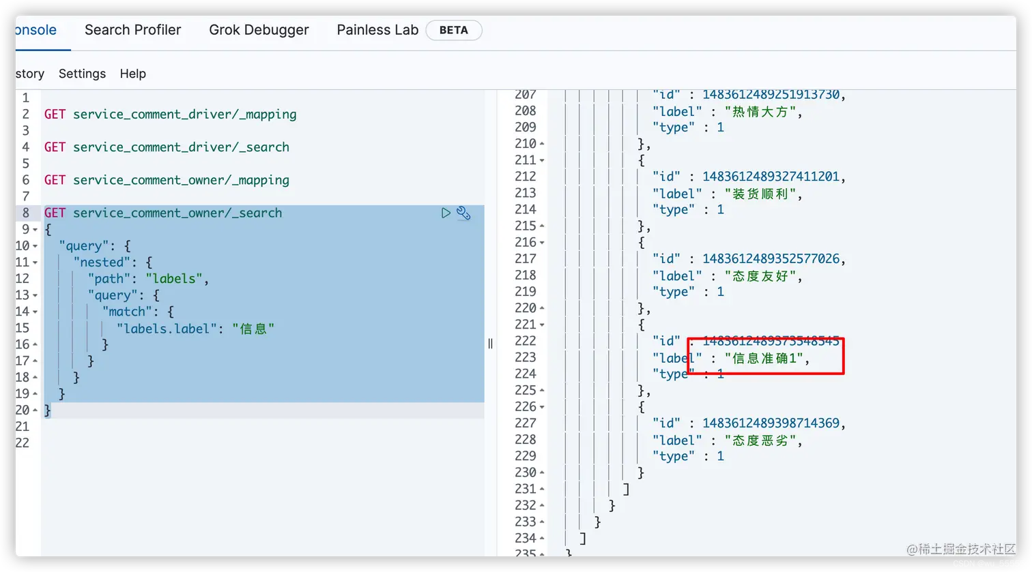This screenshot has width=1032, height=572.
Task: Collapse the response object on line 216
Action: coord(542,243)
